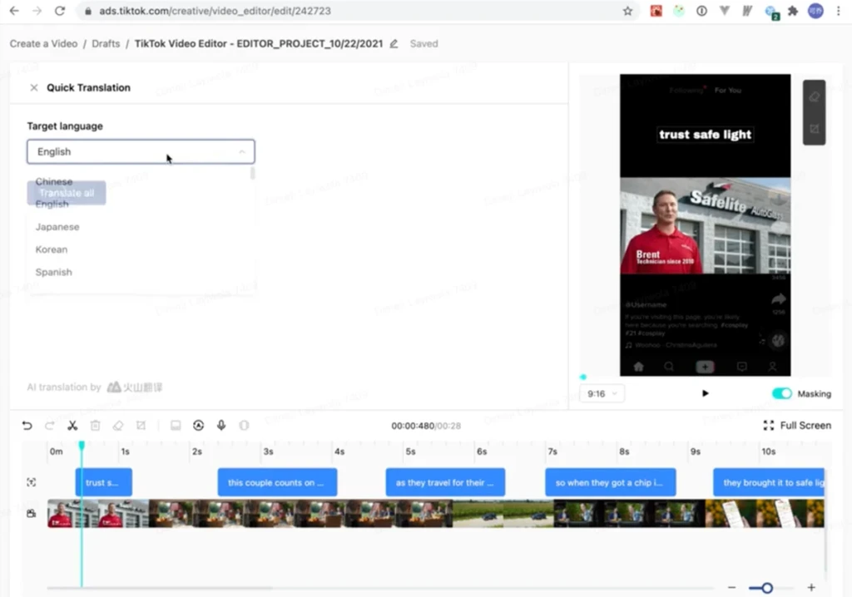852x597 pixels.
Task: Go back in browser history
Action: 14,11
